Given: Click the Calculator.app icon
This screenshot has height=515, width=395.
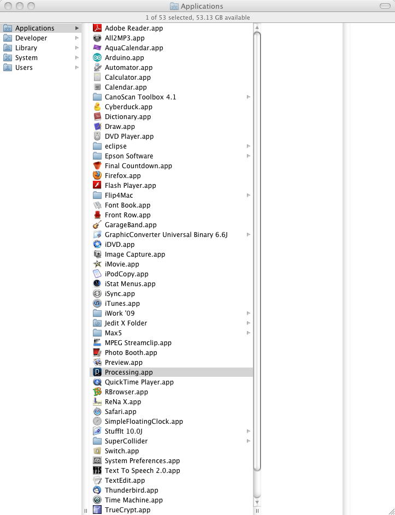Looking at the screenshot, I should point(97,77).
